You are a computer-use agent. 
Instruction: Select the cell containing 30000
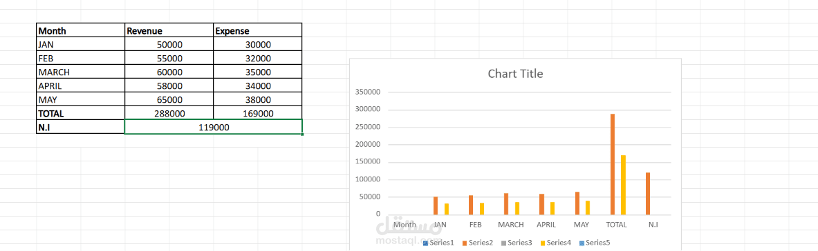click(258, 45)
